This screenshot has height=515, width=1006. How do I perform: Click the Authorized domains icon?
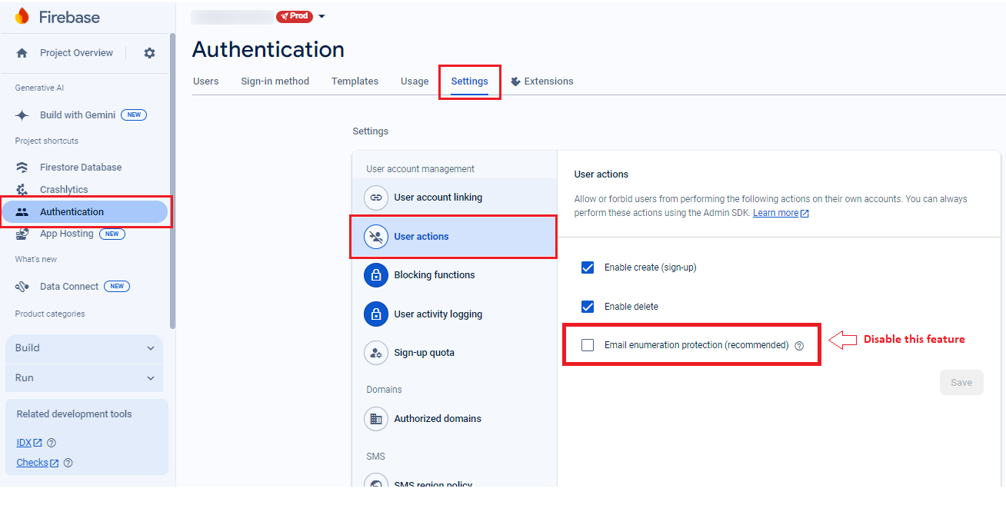(376, 419)
